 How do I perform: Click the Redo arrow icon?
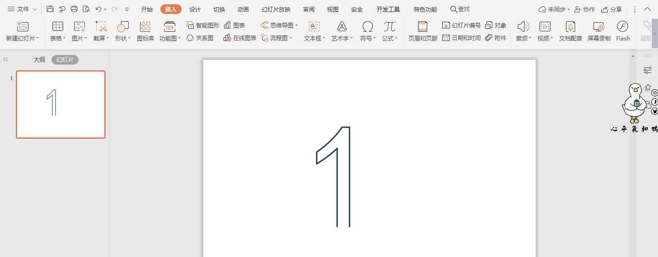click(x=114, y=9)
